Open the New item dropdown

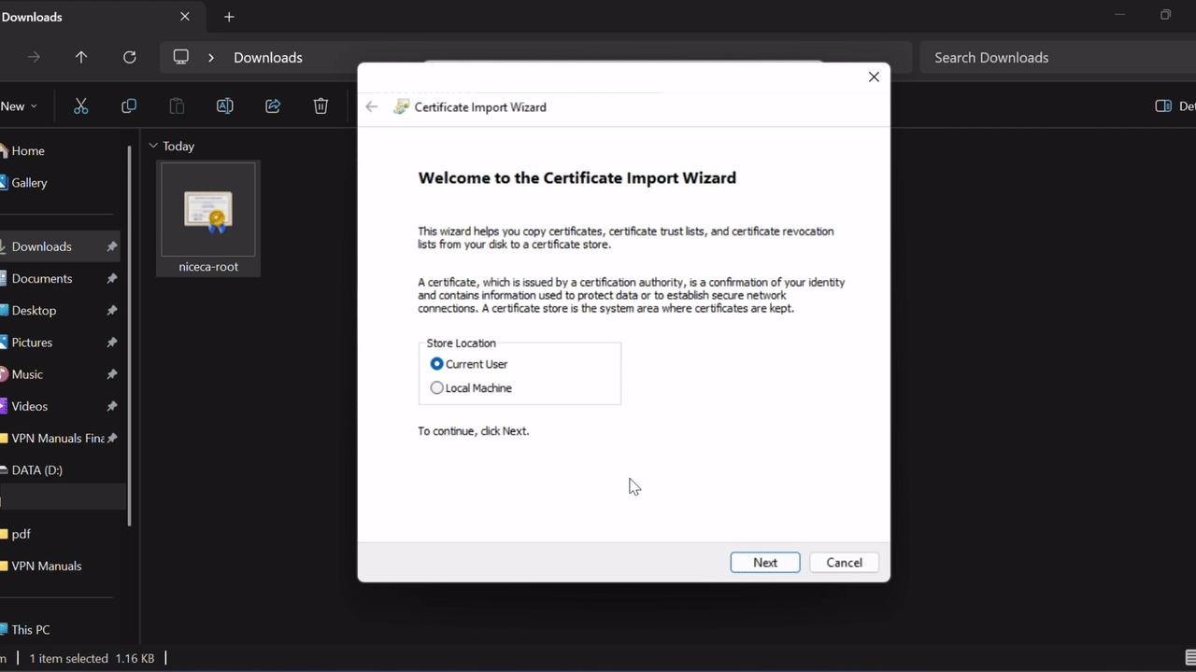tap(17, 105)
